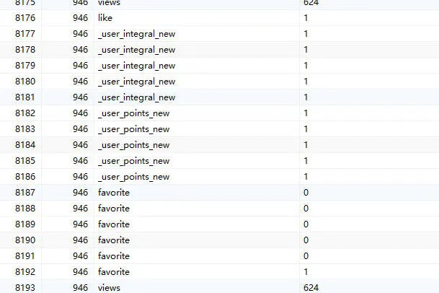Select the favorite cell in row 8187

pyautogui.click(x=114, y=193)
